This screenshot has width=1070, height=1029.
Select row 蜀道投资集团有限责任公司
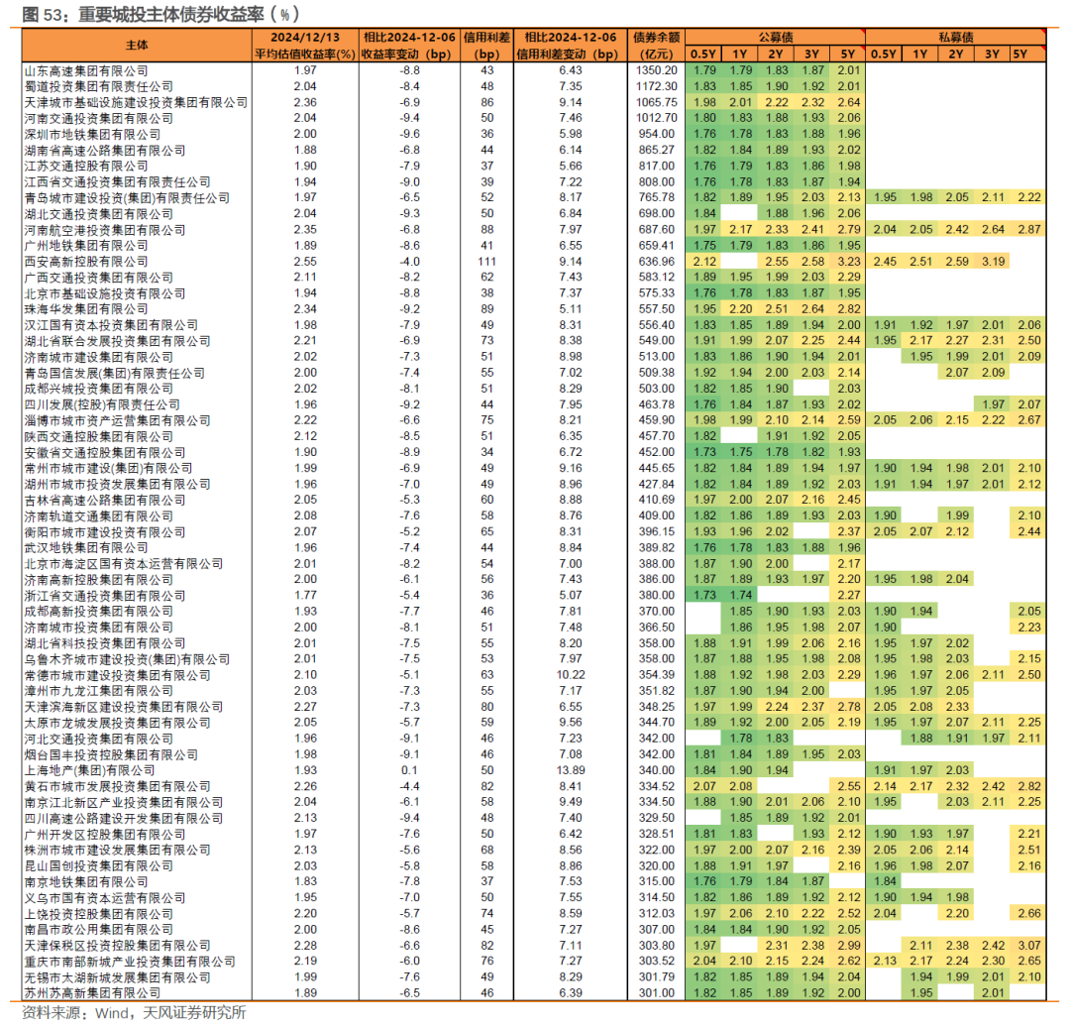(534, 86)
